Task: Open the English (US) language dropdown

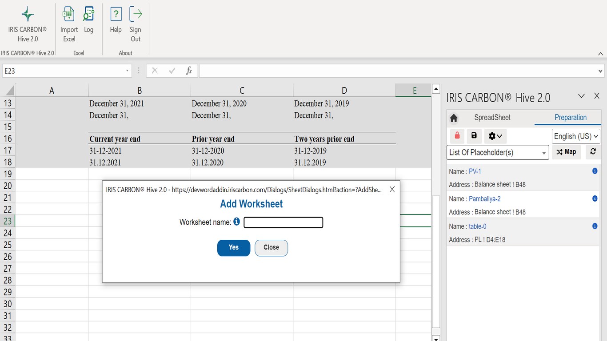Action: [x=576, y=136]
